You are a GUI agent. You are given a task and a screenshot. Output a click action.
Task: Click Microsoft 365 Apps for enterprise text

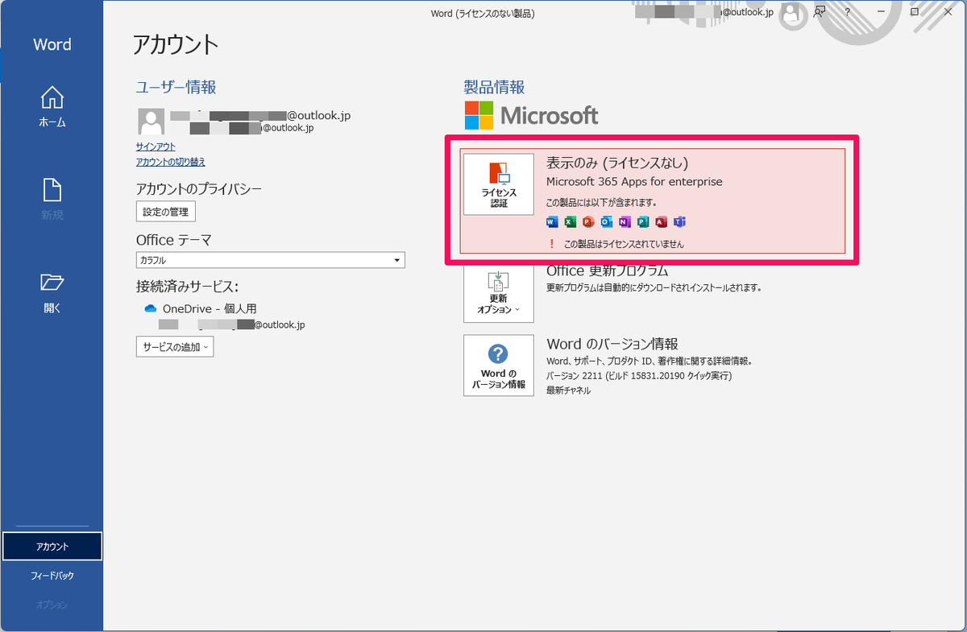point(634,182)
